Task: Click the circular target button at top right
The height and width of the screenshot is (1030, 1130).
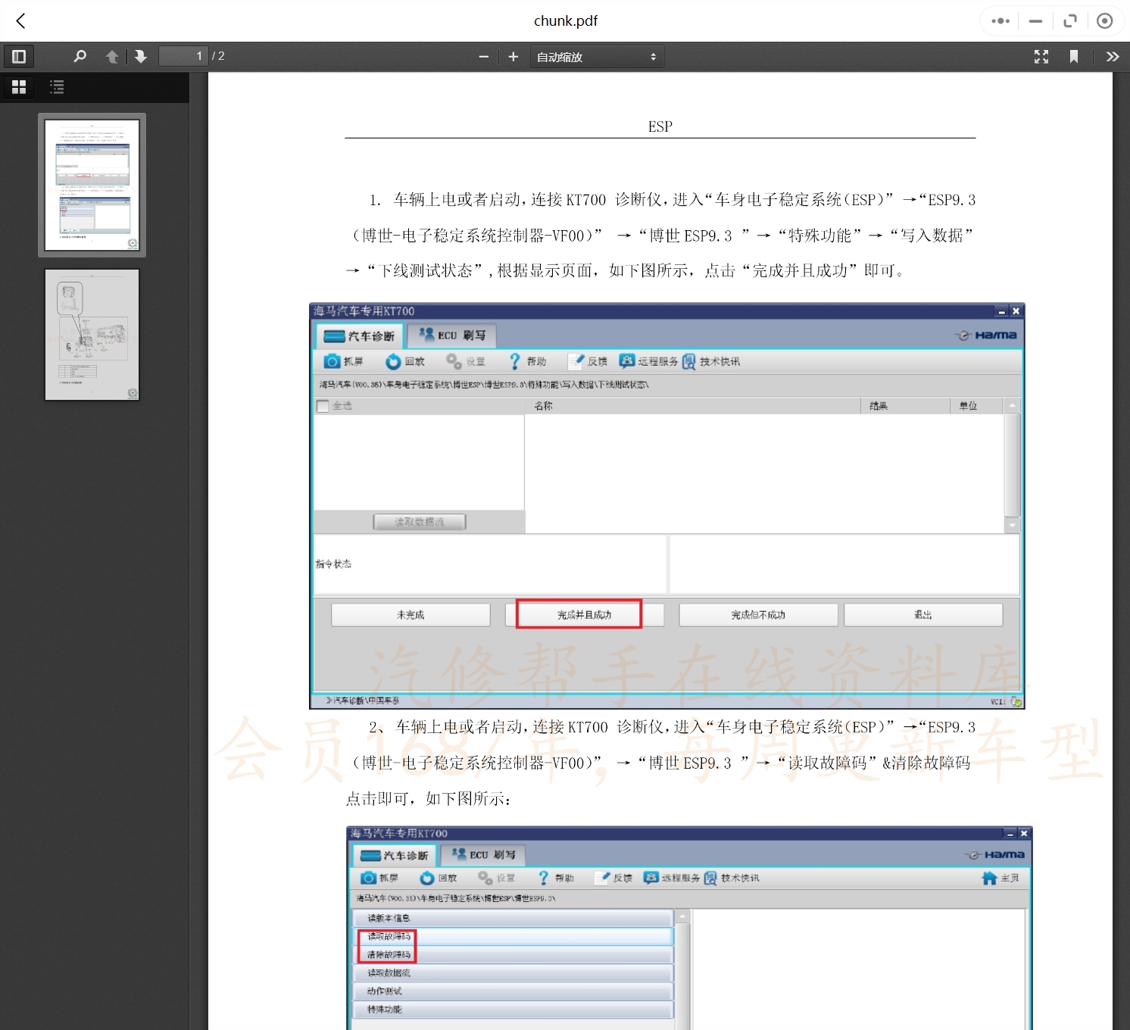Action: 1104,21
